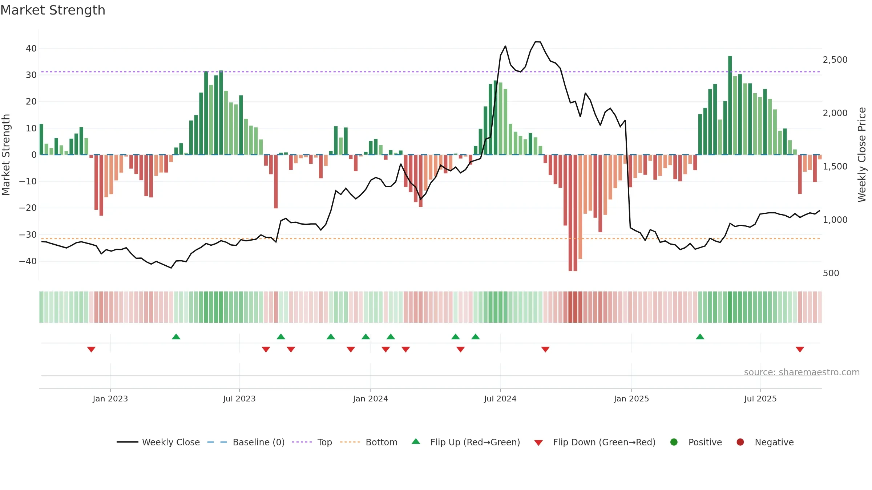Select the last Flip Down marker after Jul 2025
Viewport: 872px width, 490px height.
click(x=800, y=349)
